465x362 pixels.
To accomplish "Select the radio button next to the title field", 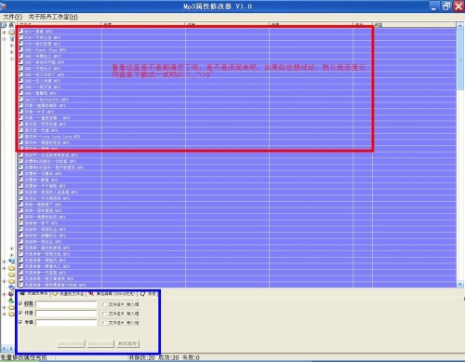I will [x=104, y=304].
